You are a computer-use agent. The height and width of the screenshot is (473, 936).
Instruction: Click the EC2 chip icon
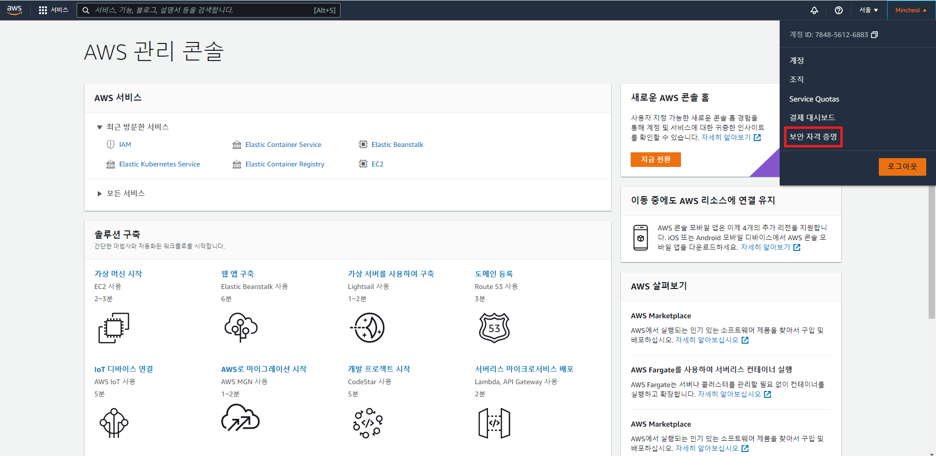(x=363, y=164)
